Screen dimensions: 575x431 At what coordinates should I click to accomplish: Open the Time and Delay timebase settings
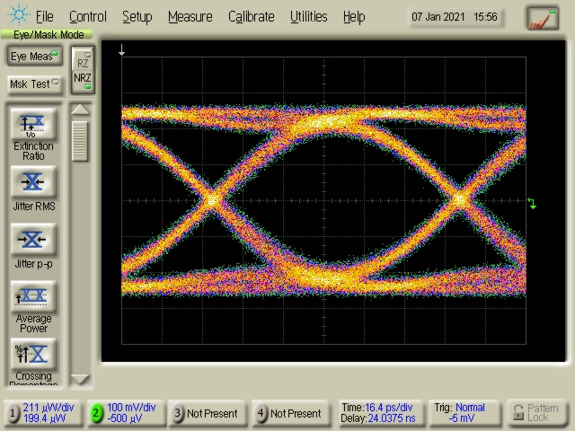coord(377,413)
